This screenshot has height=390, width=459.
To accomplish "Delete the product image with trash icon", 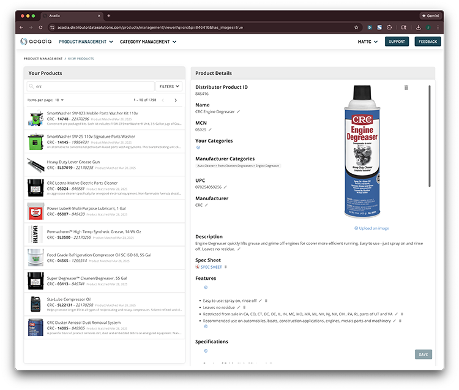I will (x=406, y=88).
